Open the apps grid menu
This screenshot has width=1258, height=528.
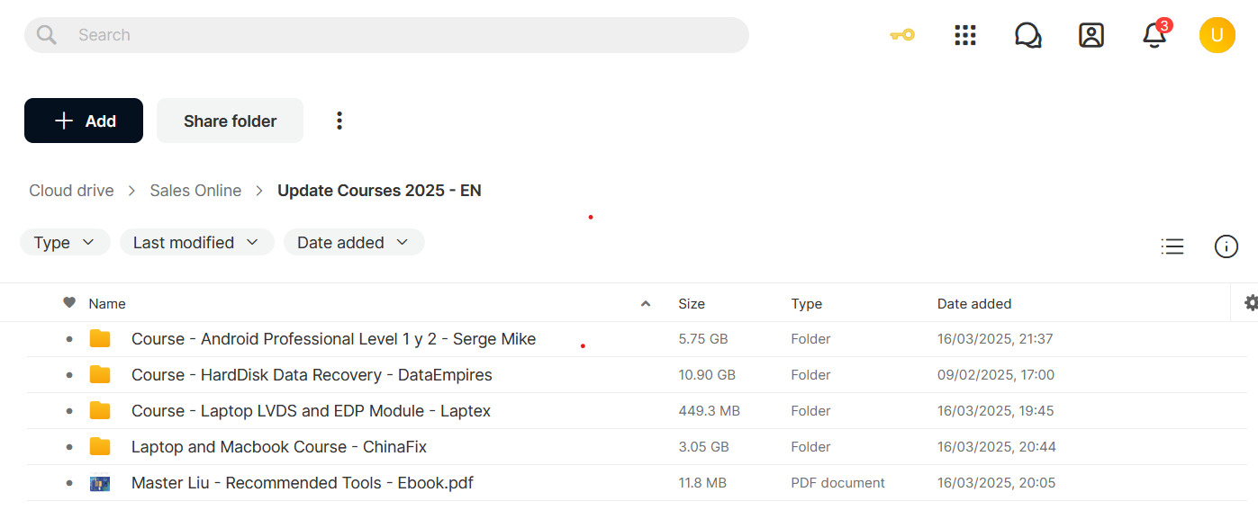click(965, 35)
